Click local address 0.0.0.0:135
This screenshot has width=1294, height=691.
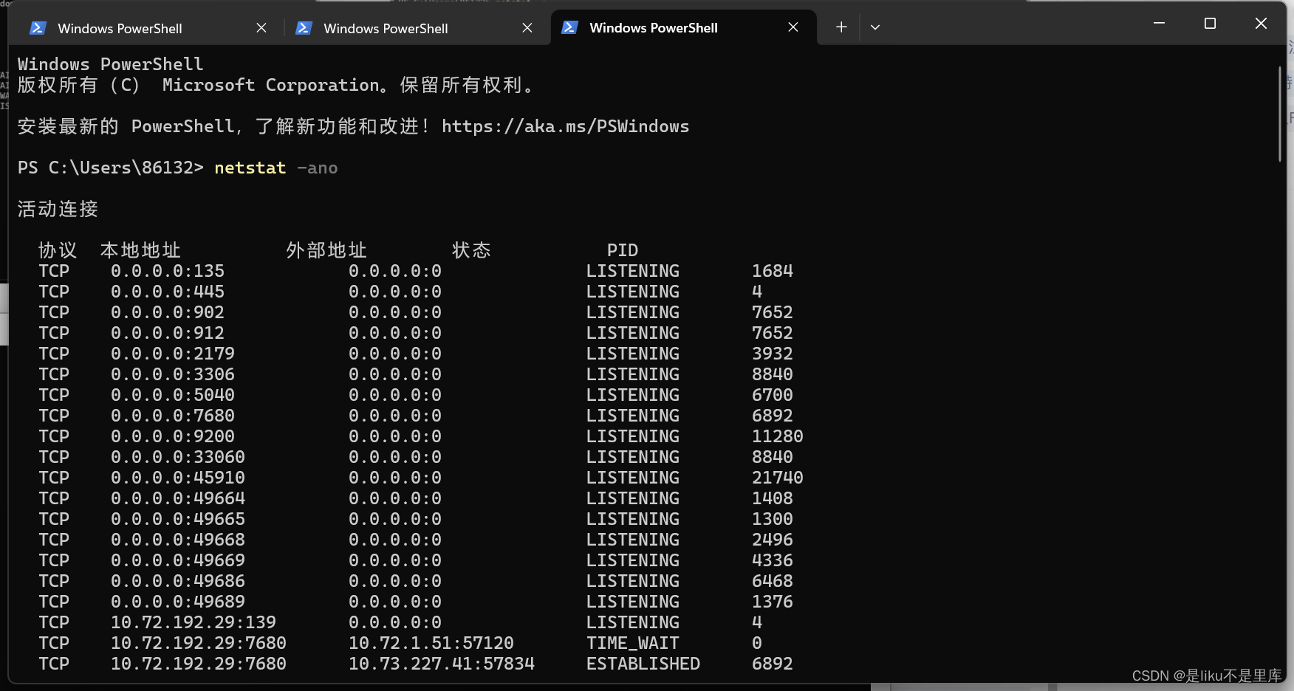(x=168, y=272)
